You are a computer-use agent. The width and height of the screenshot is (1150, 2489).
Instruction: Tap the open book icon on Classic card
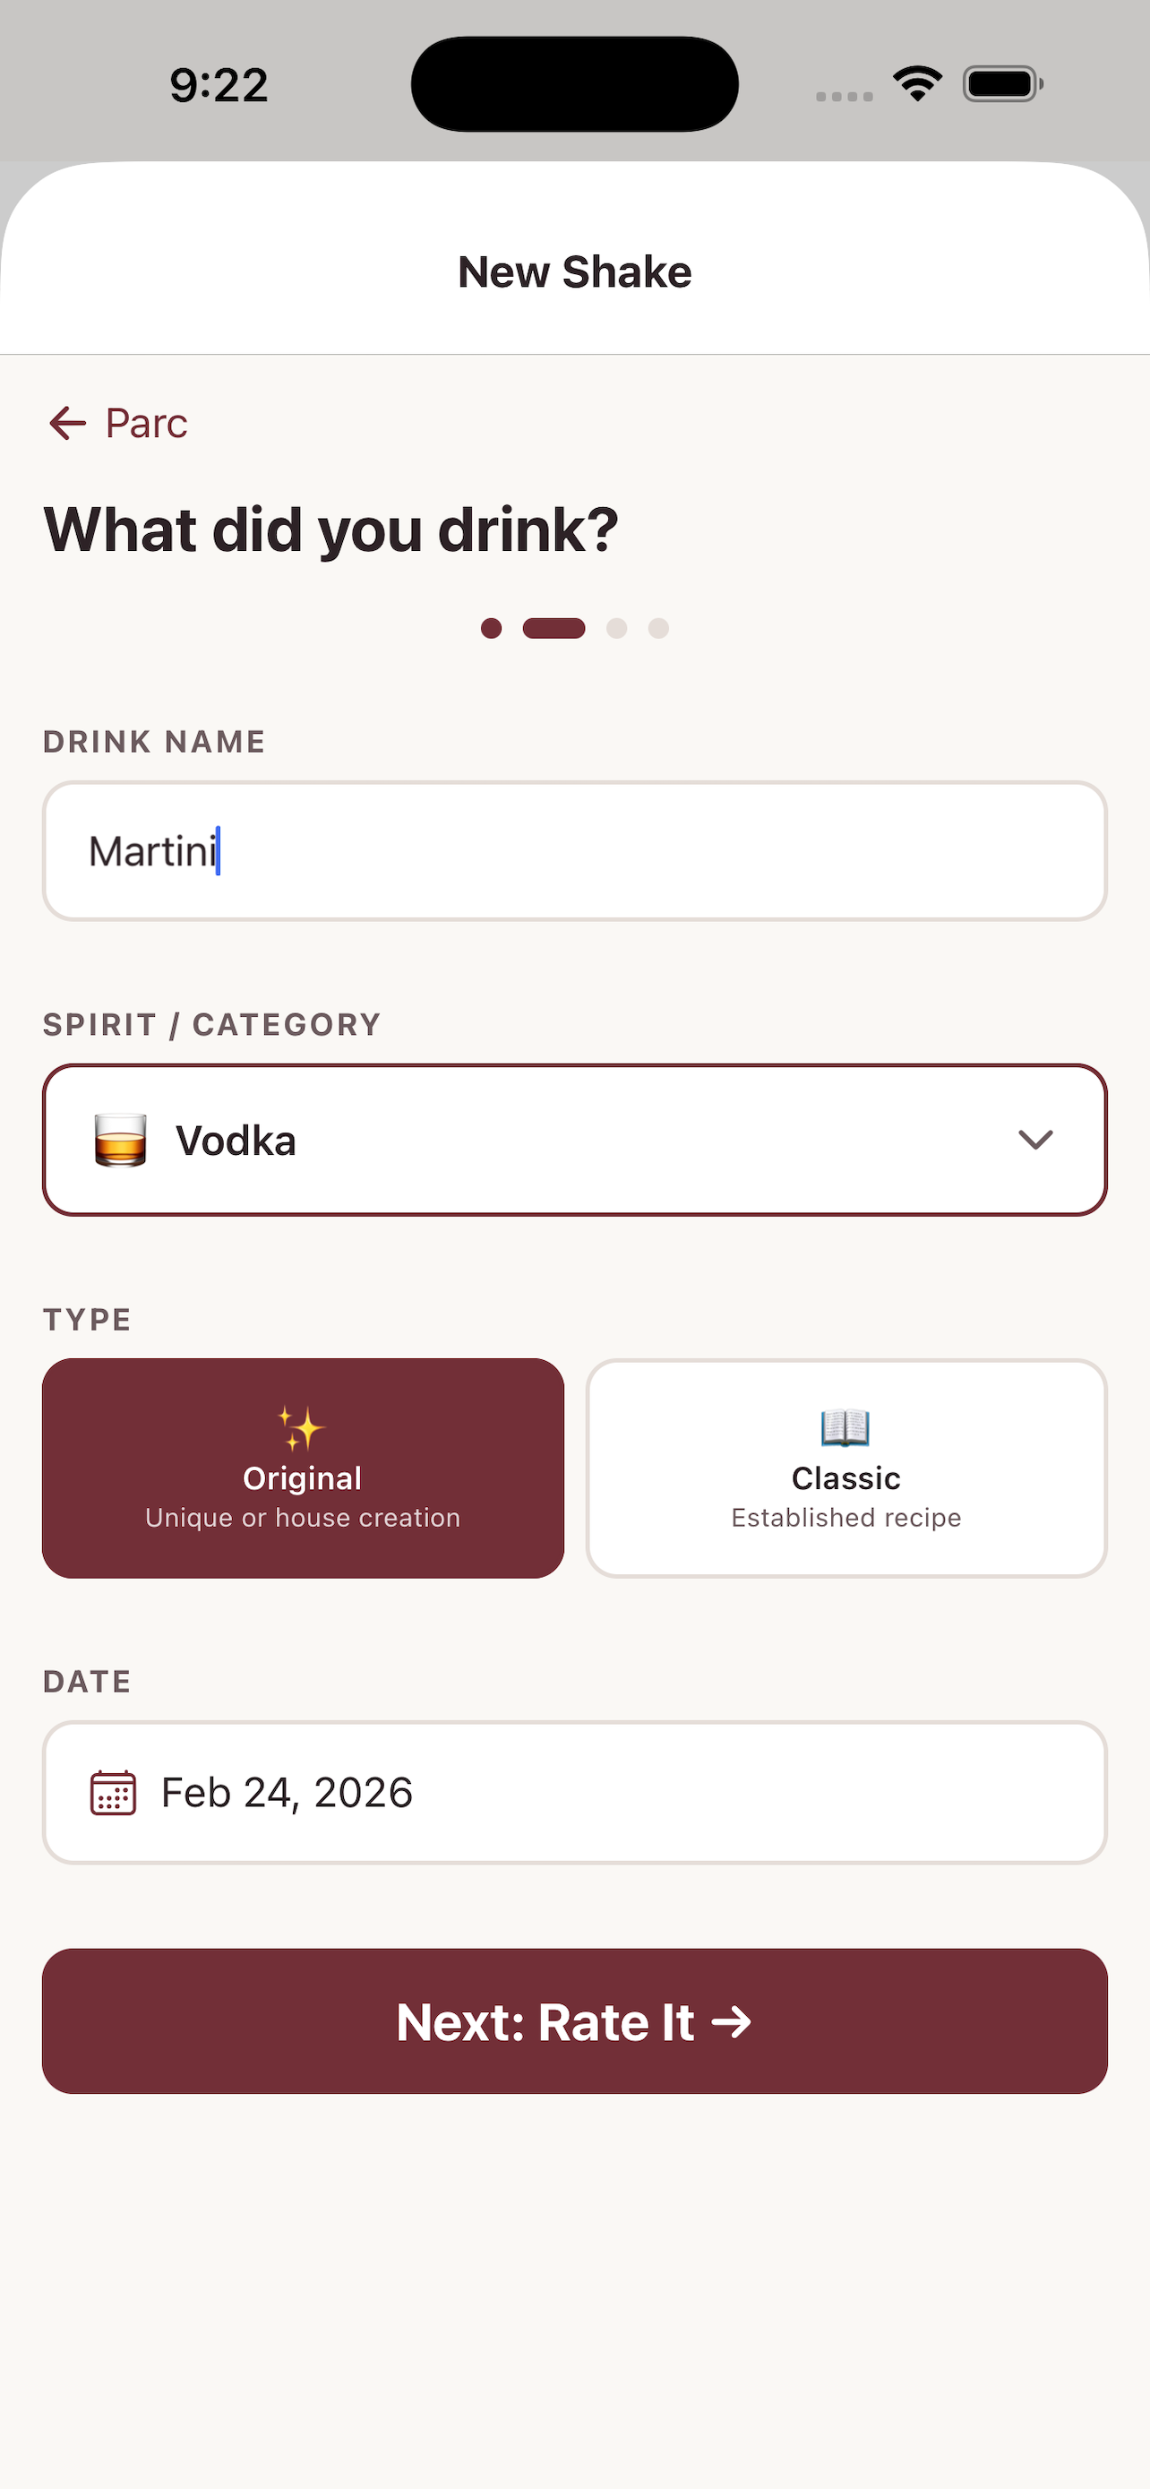(845, 1427)
